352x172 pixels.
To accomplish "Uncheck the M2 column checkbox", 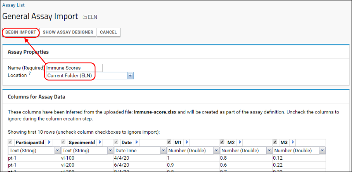I will pyautogui.click(x=223, y=142).
